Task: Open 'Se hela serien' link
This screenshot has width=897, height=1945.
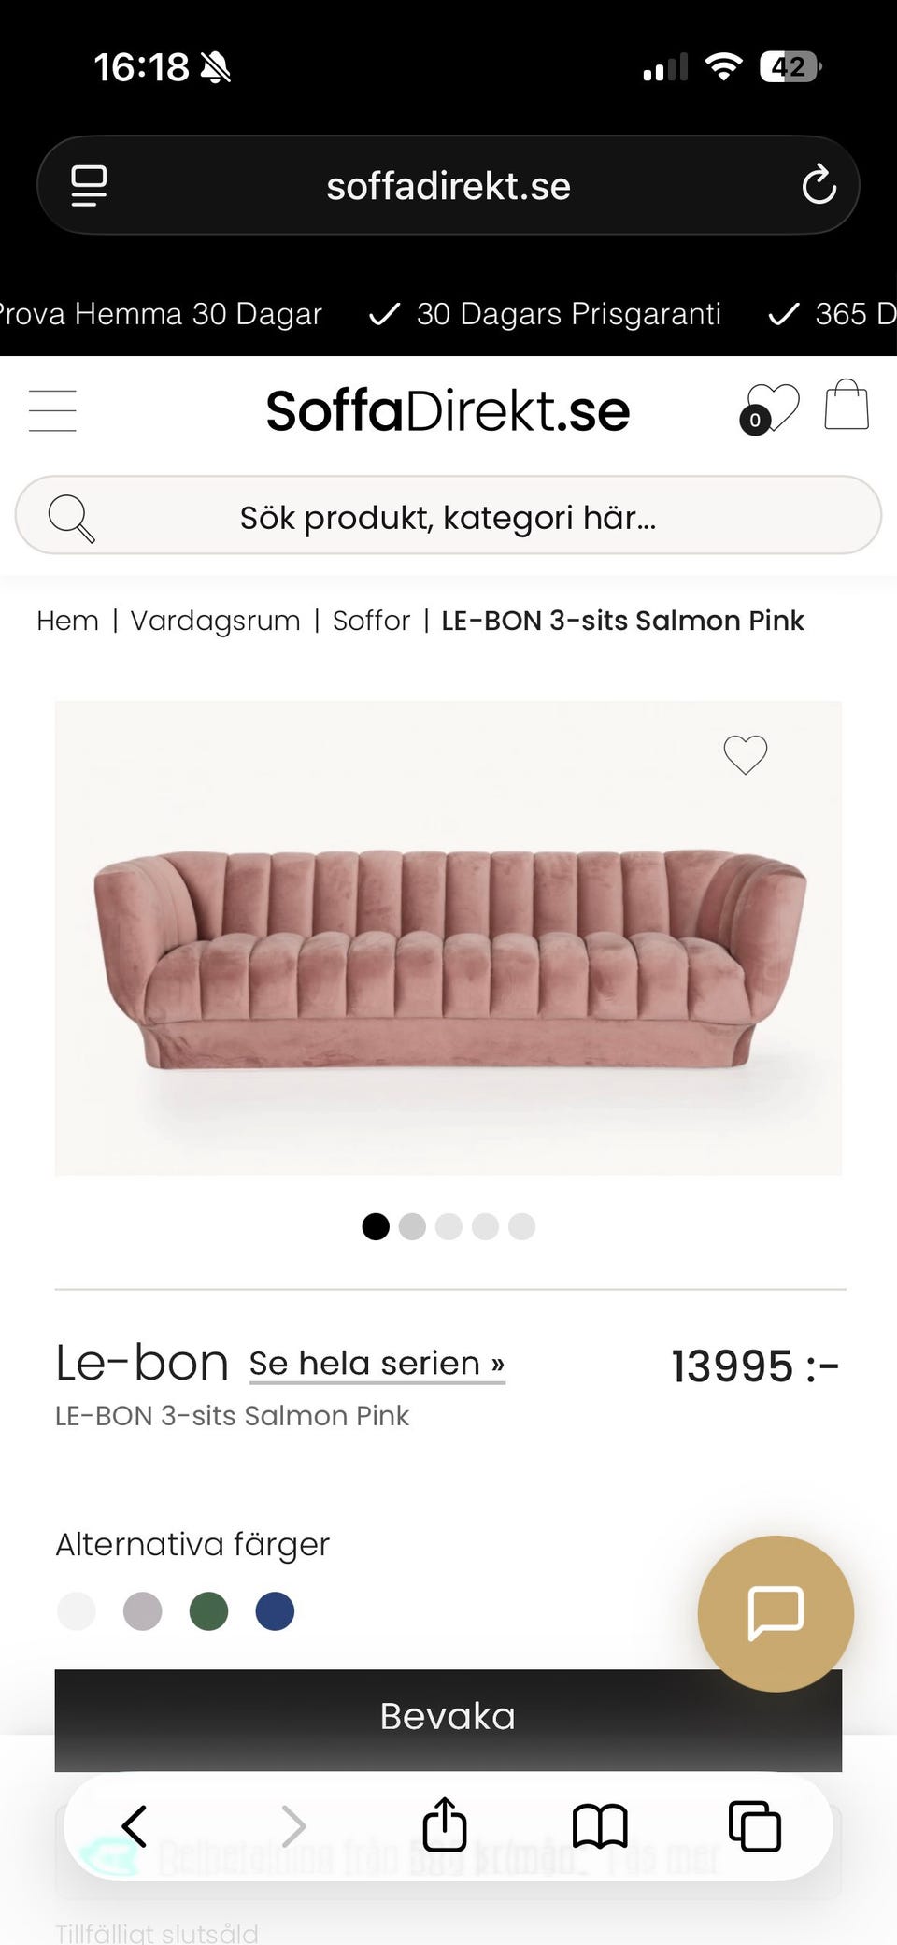Action: click(377, 1364)
